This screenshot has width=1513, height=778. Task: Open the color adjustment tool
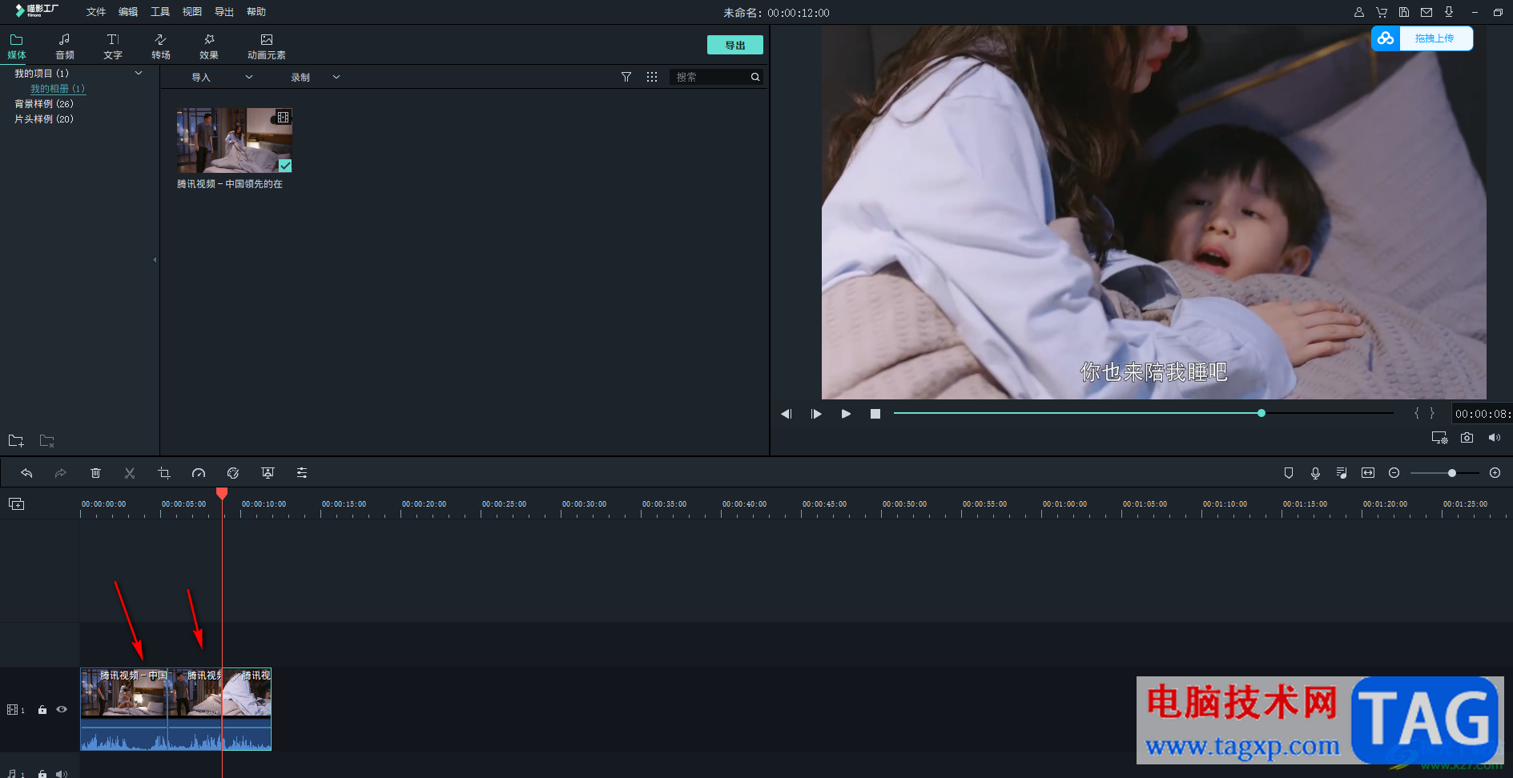(233, 473)
